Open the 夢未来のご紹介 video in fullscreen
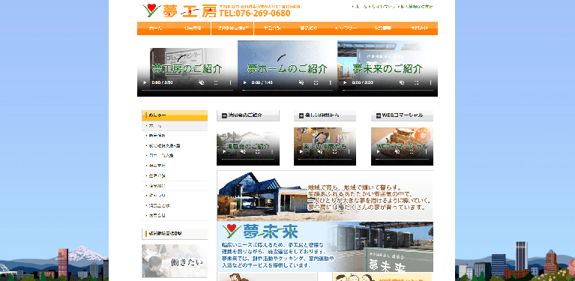 click(416, 82)
